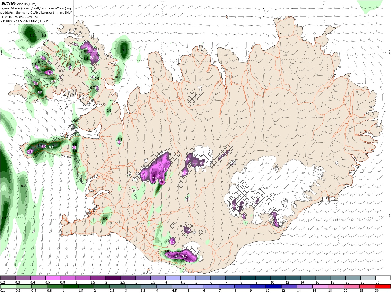Click the '30' label in the top snow legend
Viewport: 391px width, 293px height.
click(378, 282)
